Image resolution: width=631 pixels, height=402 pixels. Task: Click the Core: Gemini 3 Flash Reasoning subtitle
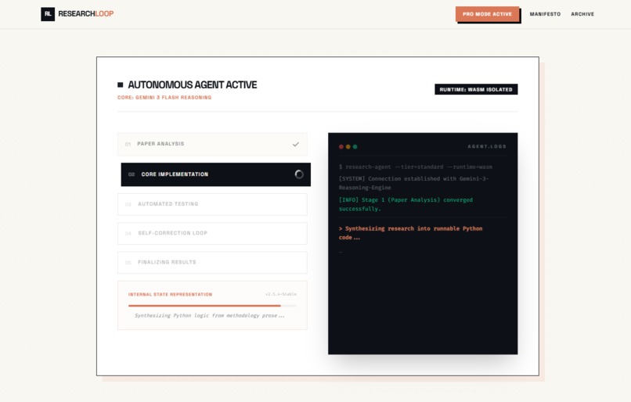164,97
